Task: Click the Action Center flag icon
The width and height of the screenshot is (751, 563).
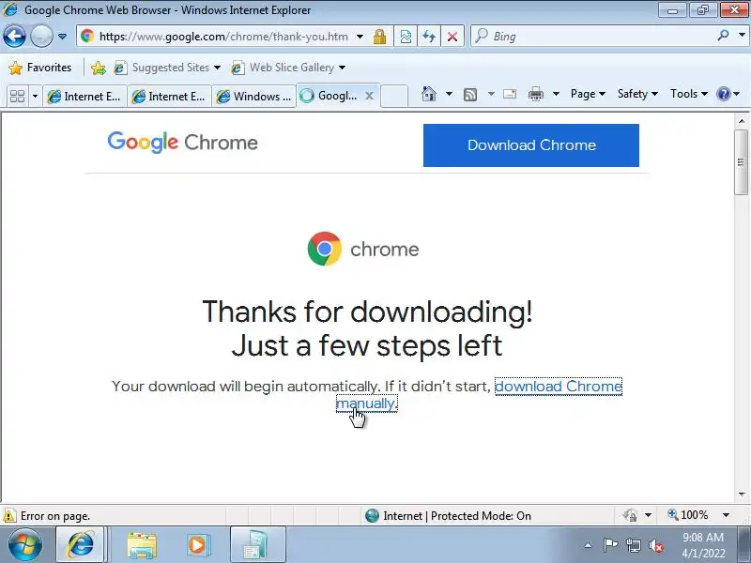Action: (610, 545)
